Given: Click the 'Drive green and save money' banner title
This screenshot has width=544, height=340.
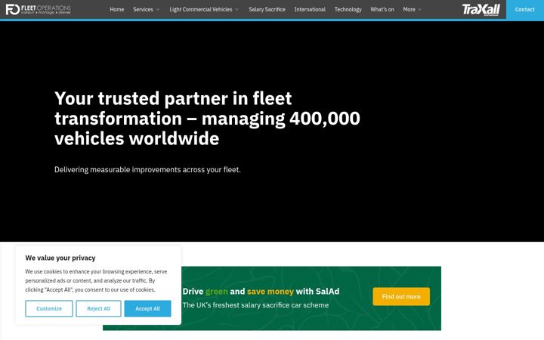Looking at the screenshot, I should tap(261, 292).
